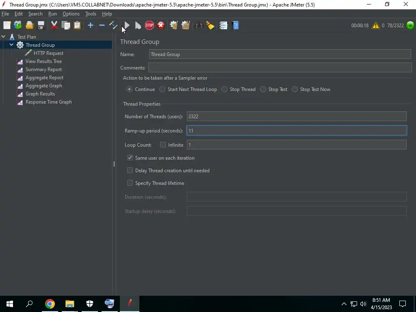Screen dimensions: 416x312
Task: Open the Edit menu
Action: tap(19, 14)
